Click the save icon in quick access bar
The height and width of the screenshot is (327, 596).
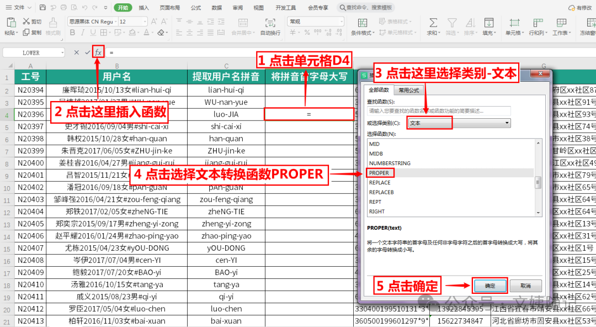(42, 8)
